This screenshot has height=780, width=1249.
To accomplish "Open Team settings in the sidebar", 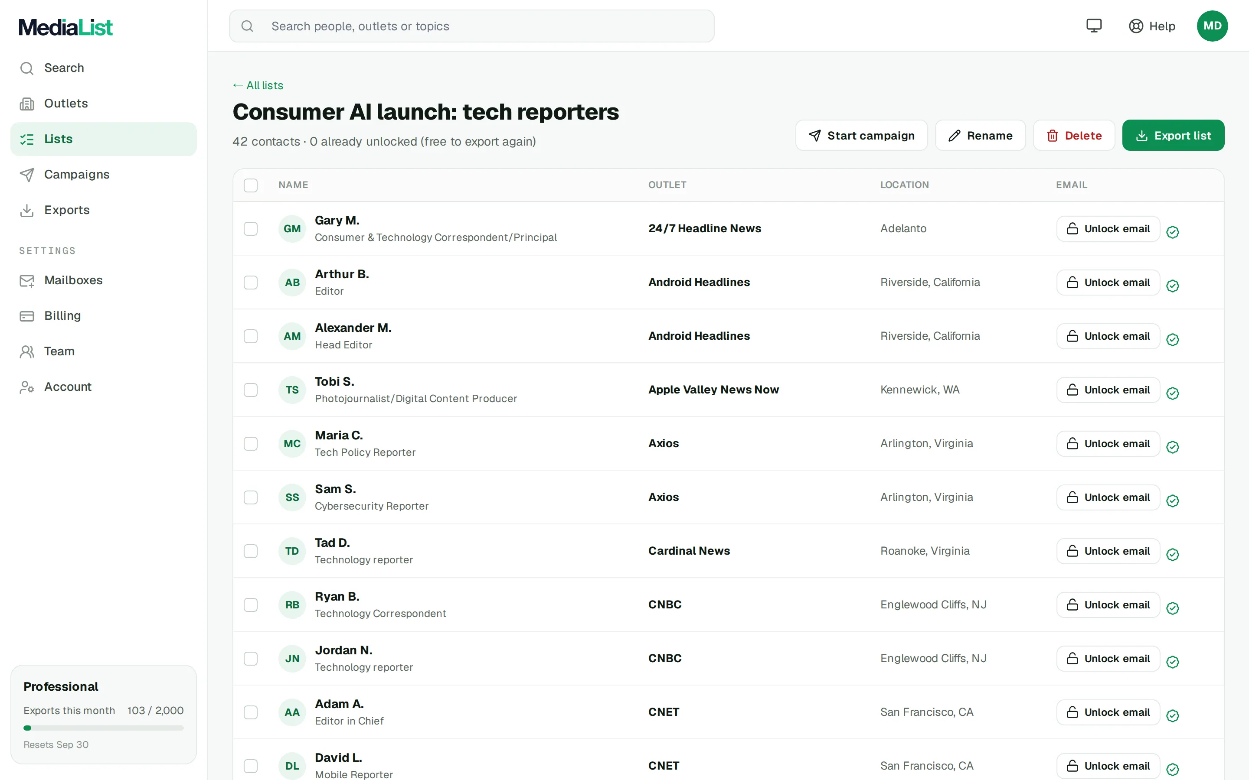I will pos(103,351).
